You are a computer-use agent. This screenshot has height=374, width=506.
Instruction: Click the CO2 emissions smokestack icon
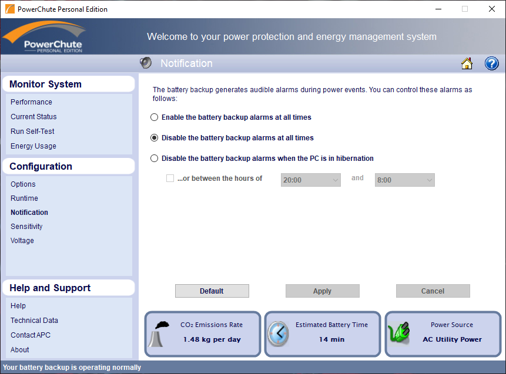[159, 334]
